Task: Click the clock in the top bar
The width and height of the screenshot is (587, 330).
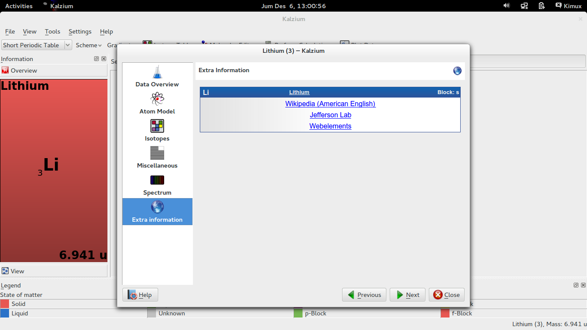Action: point(293,6)
